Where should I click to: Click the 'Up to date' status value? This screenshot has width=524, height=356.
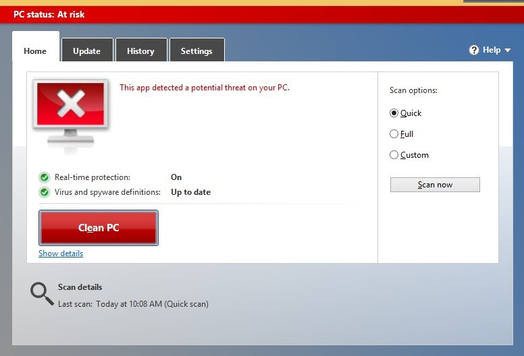click(191, 192)
